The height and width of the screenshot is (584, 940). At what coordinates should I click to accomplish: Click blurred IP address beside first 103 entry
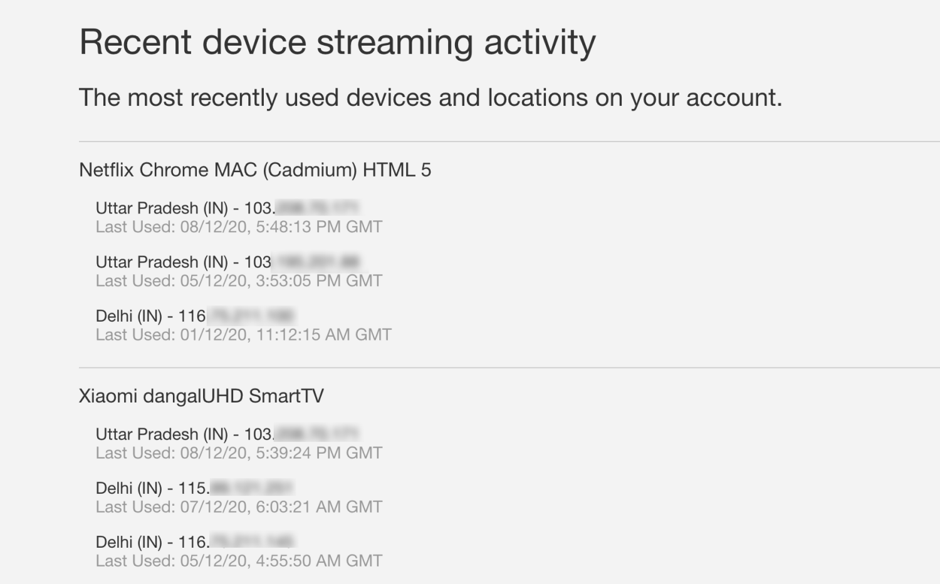[x=317, y=208]
